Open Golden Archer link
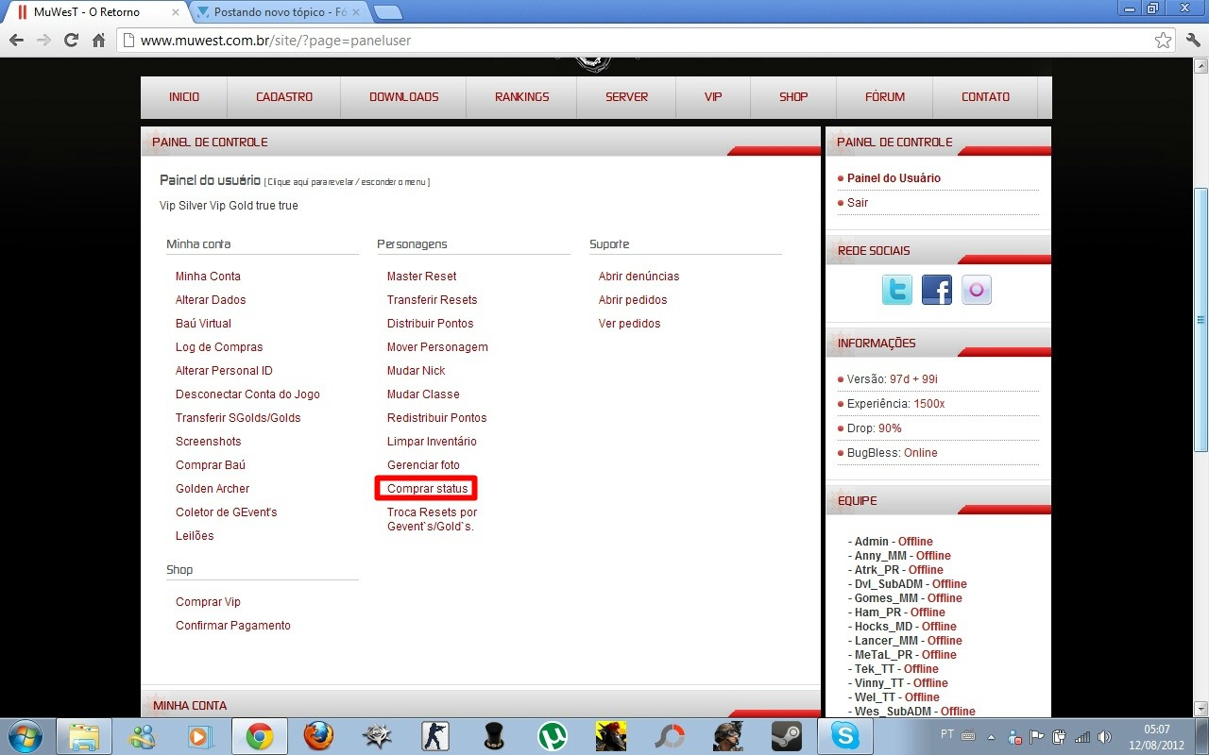Image resolution: width=1209 pixels, height=755 pixels. tap(213, 489)
